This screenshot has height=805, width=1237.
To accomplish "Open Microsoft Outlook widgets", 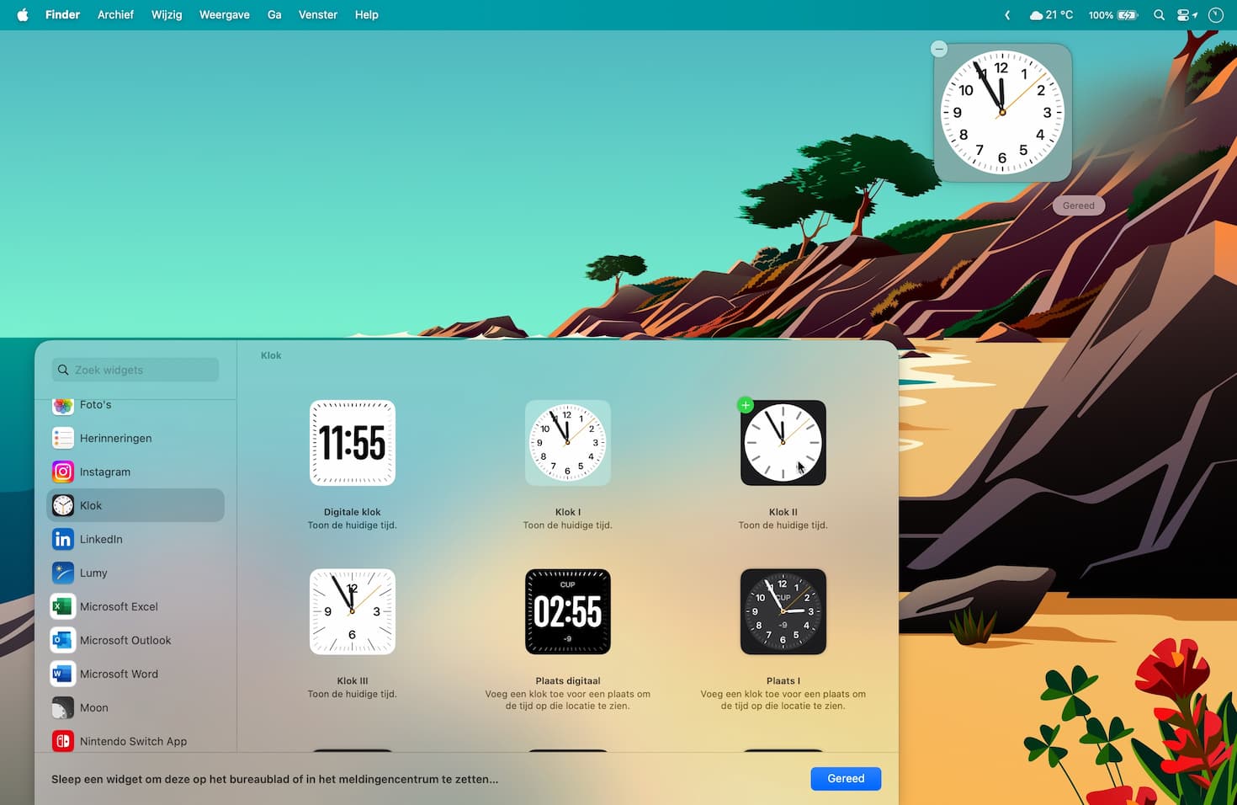I will 125,640.
